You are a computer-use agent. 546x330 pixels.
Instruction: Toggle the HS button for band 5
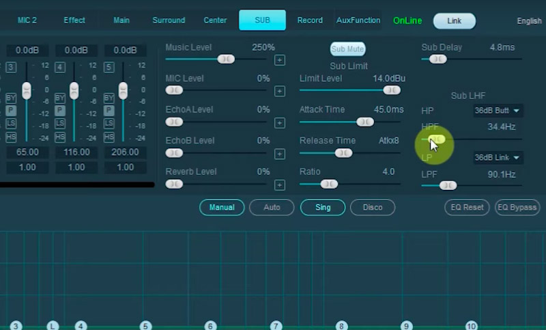coord(109,137)
